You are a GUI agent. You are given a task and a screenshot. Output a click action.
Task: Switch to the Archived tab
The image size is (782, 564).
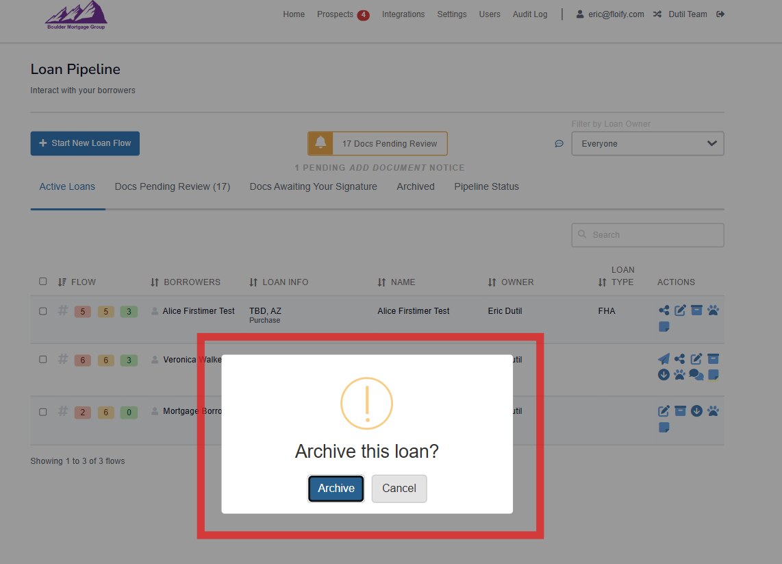pos(415,186)
